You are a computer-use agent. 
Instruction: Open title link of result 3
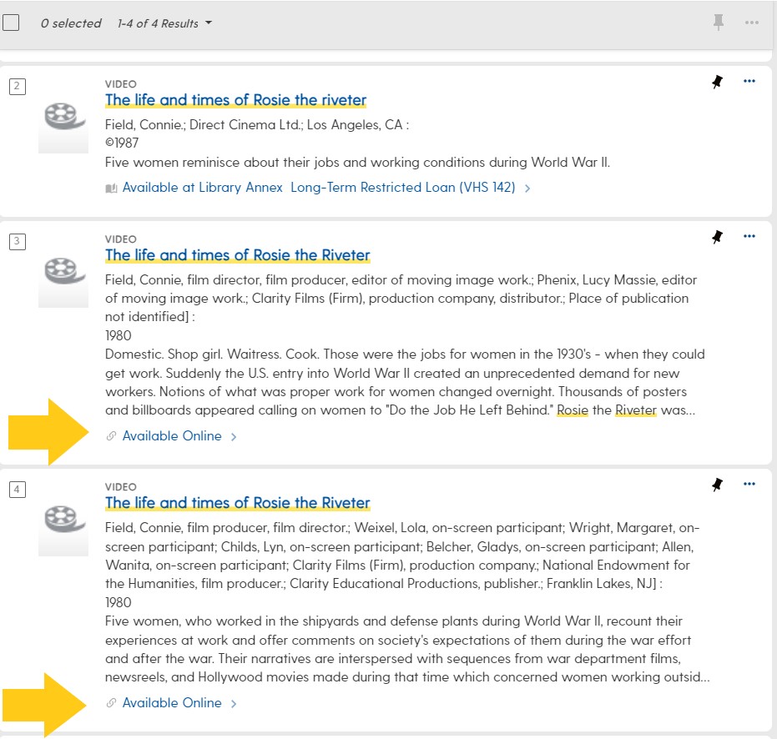[237, 255]
